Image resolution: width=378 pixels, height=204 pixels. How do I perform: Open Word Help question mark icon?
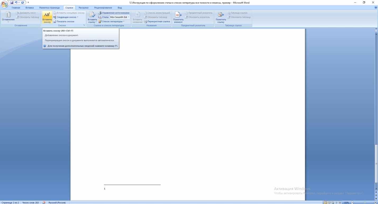click(x=376, y=8)
